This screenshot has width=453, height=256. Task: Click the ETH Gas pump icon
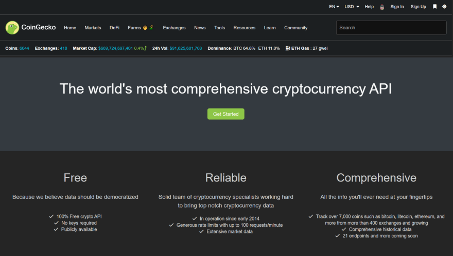[287, 48]
